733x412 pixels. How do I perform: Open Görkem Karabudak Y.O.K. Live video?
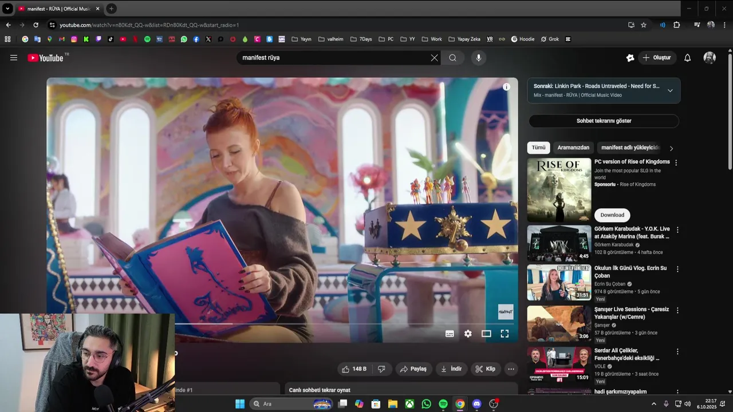click(x=632, y=232)
